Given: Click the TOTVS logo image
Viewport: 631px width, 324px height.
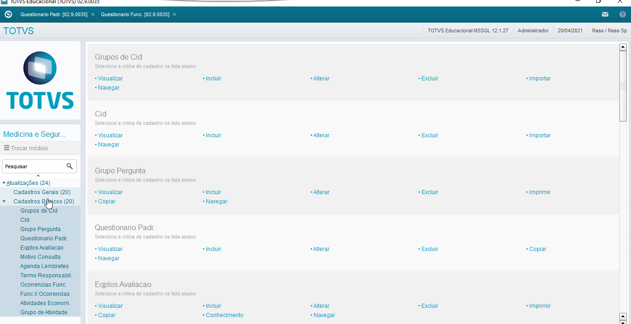Looking at the screenshot, I should 40,80.
